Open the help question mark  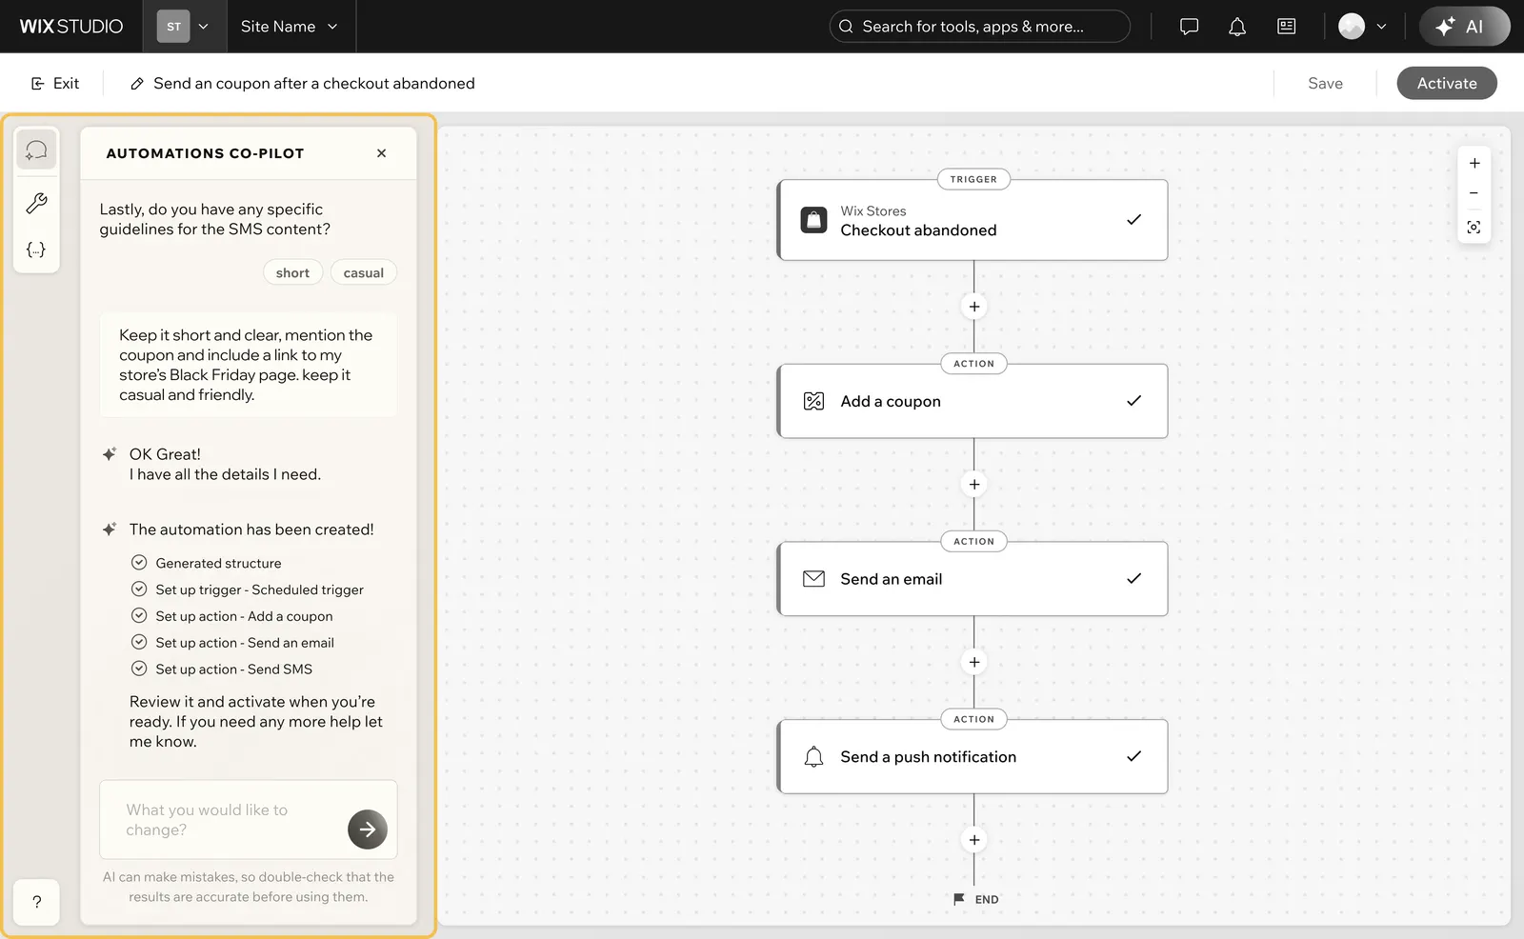click(x=36, y=902)
